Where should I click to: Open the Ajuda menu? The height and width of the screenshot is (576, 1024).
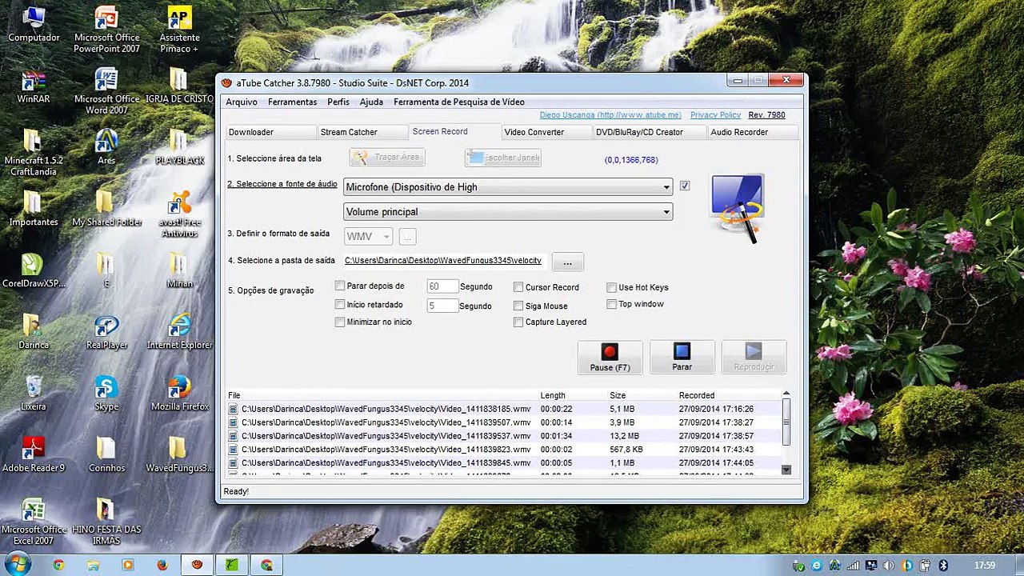coord(371,102)
